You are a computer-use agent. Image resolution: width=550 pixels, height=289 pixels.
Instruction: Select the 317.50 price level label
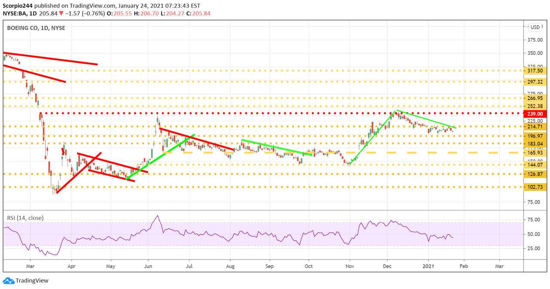(534, 71)
